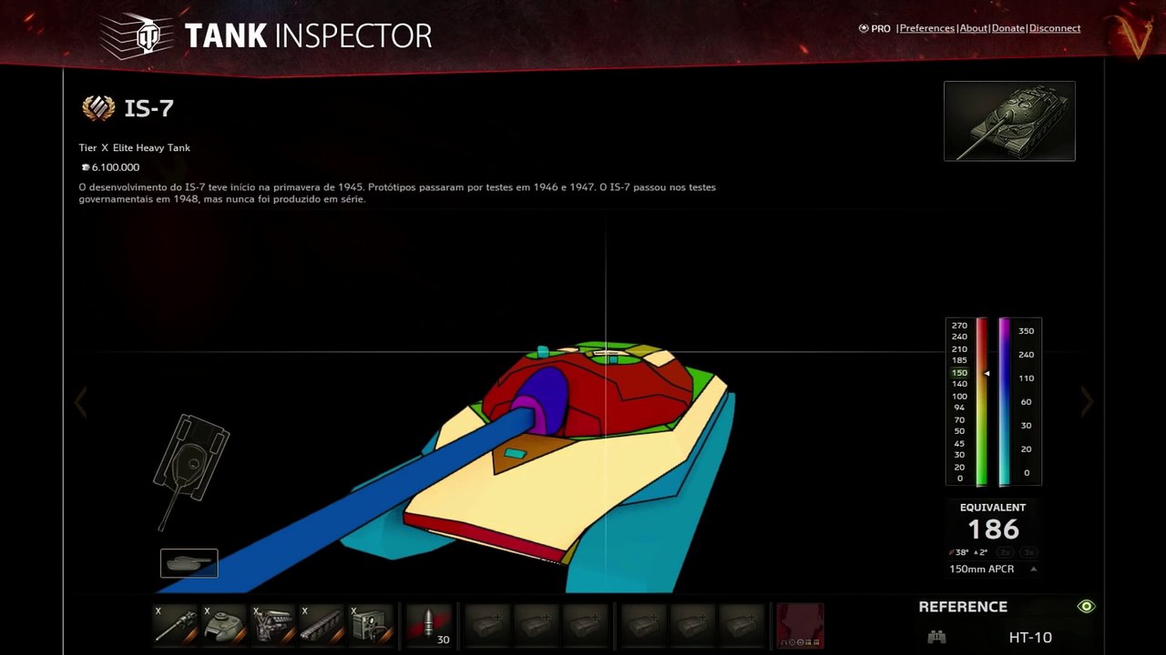Click the blue gun barrel on model
Screen dimensions: 1166x655
pos(364,496)
